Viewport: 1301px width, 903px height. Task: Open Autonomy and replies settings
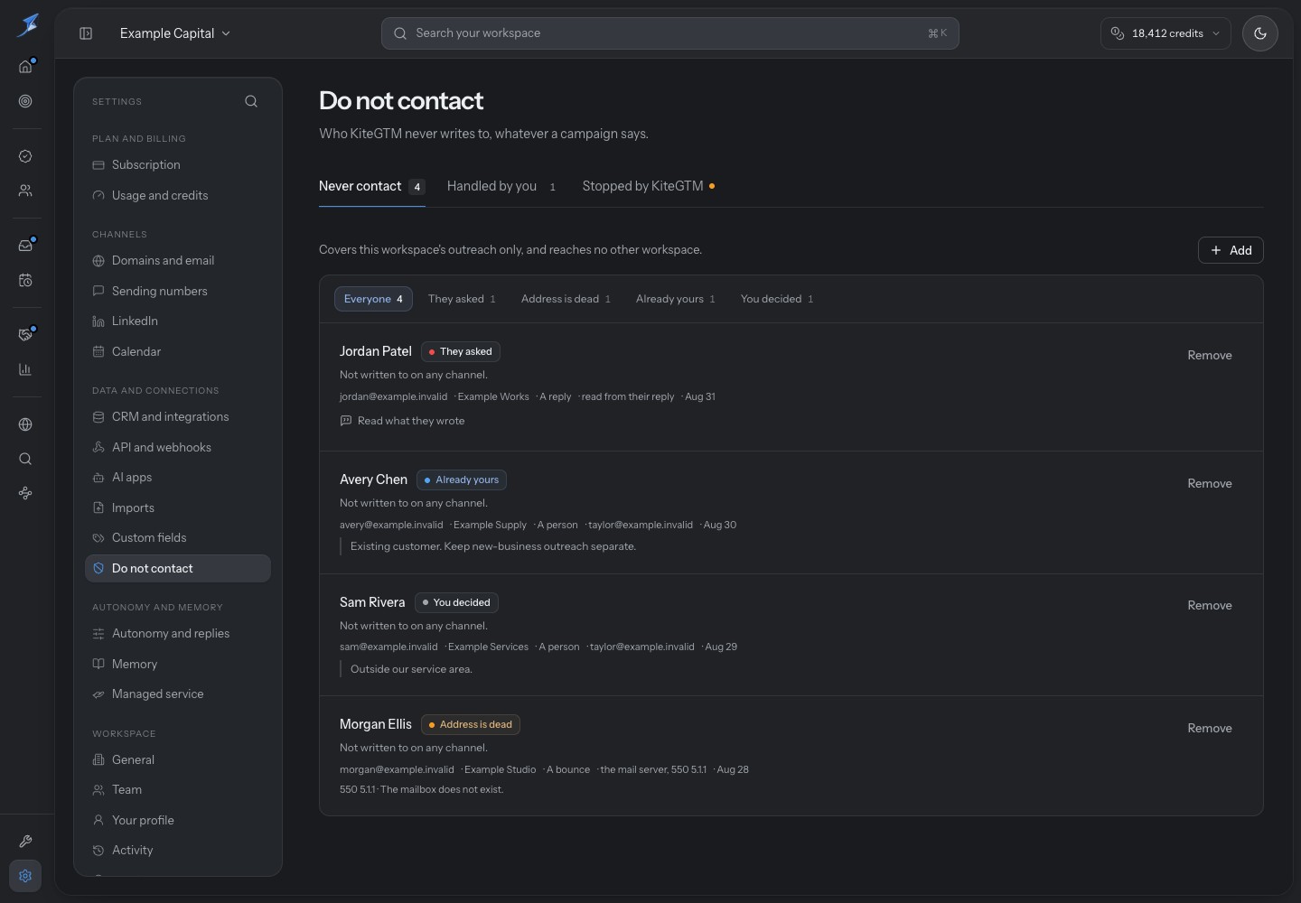point(178,634)
